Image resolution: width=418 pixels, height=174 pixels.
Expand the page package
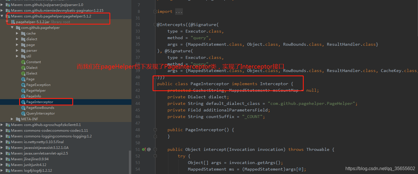point(17,45)
